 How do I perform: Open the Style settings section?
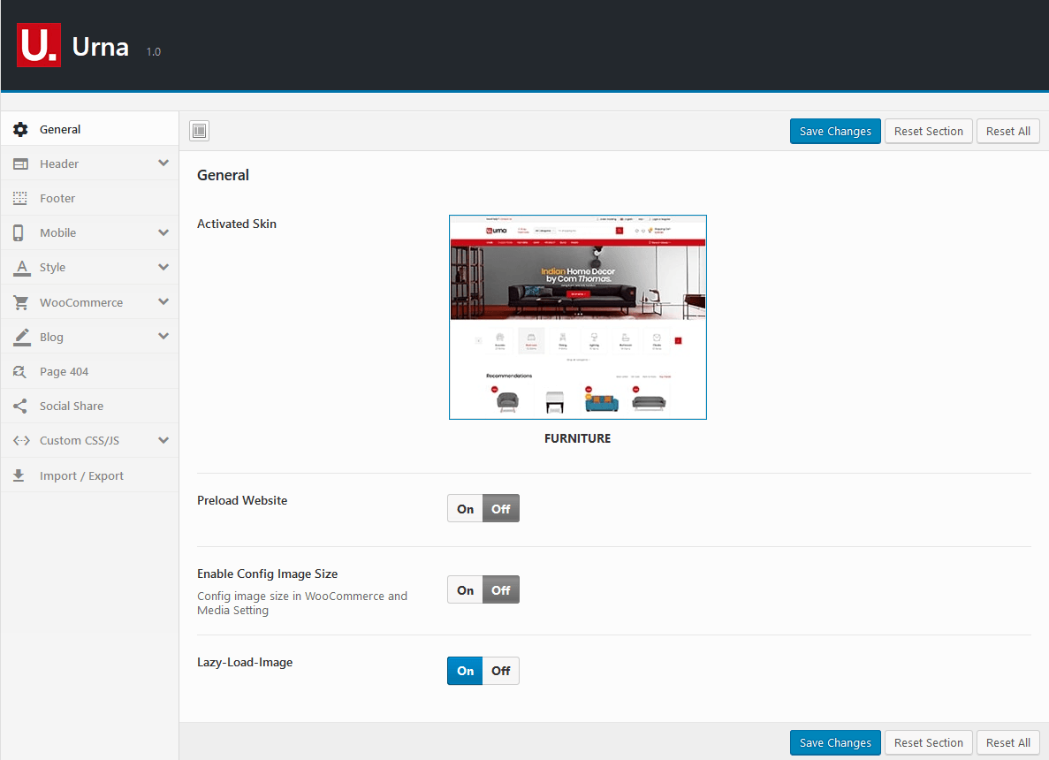click(89, 268)
